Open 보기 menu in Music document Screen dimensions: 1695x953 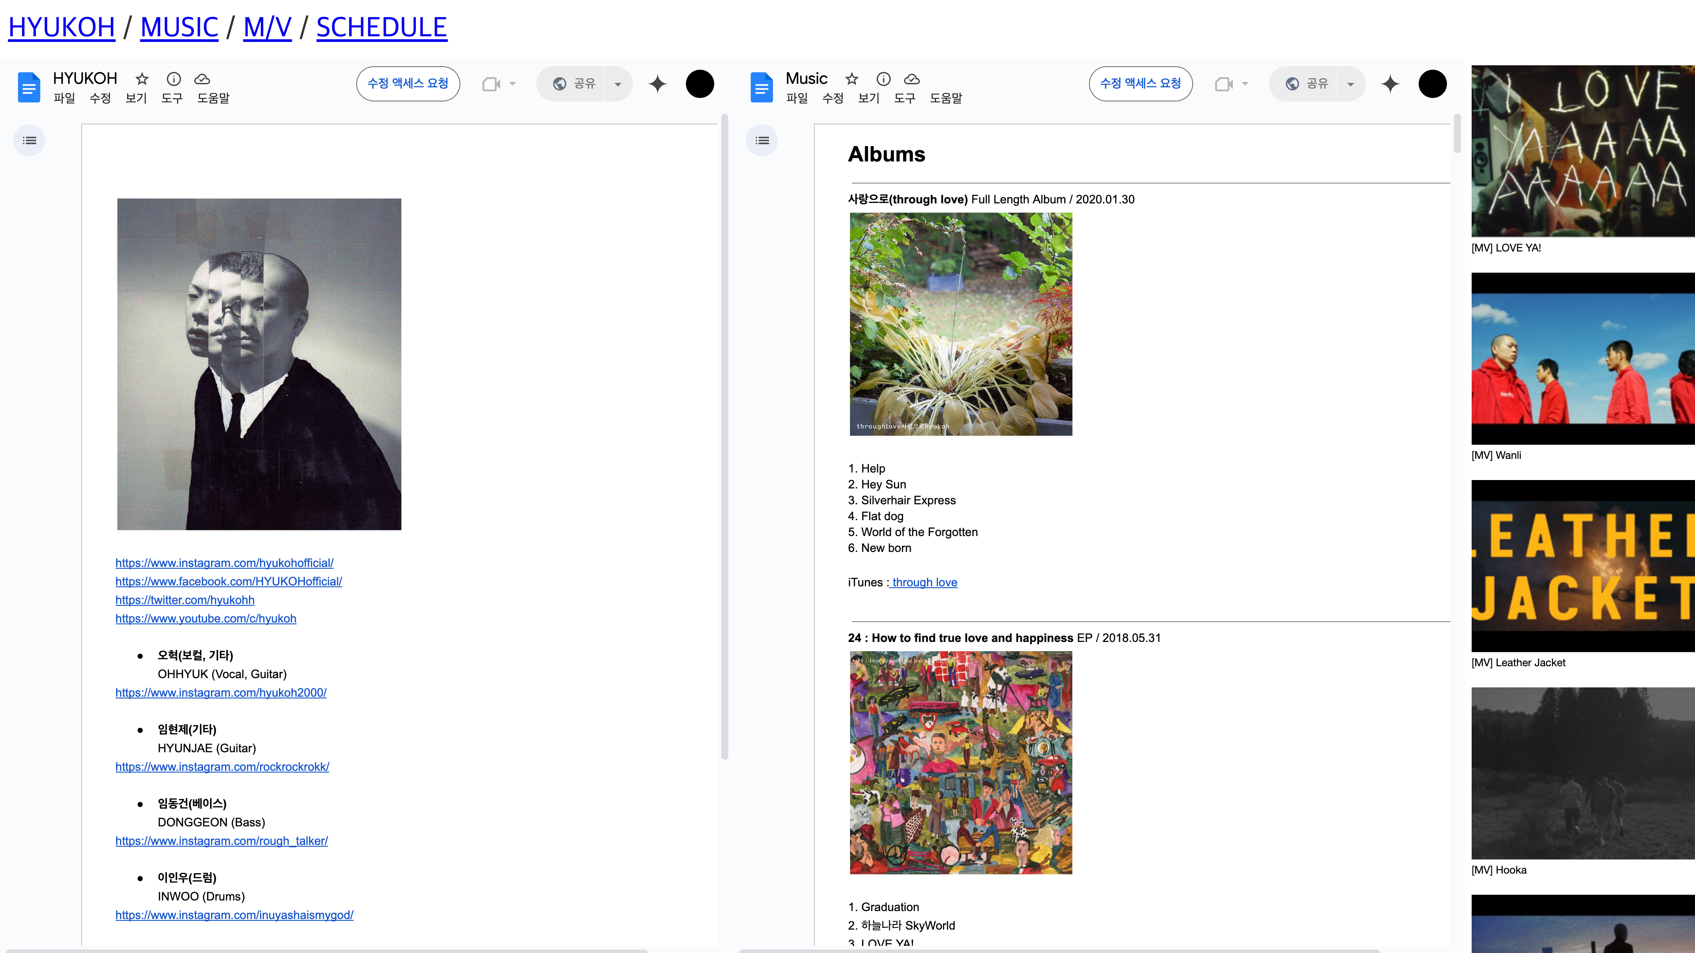coord(869,98)
